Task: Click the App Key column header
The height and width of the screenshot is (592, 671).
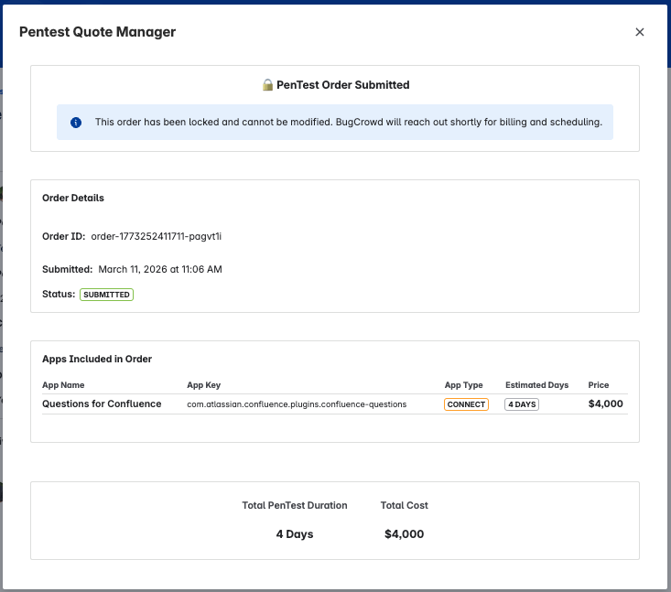Action: 204,385
